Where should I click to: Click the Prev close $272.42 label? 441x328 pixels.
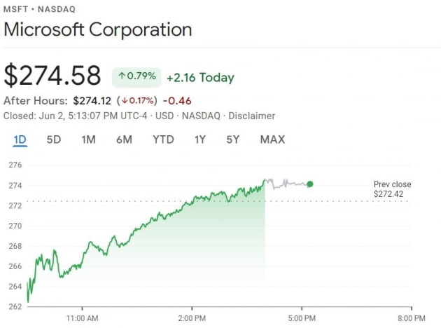392,189
